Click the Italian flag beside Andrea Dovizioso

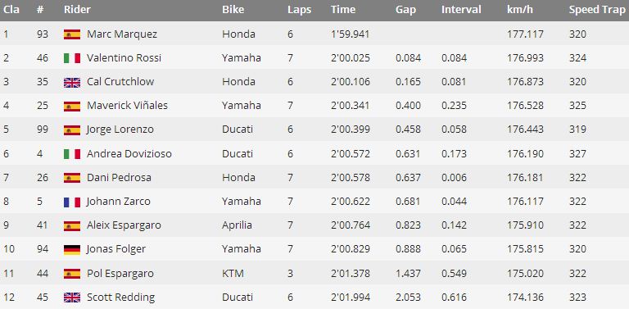(72, 154)
